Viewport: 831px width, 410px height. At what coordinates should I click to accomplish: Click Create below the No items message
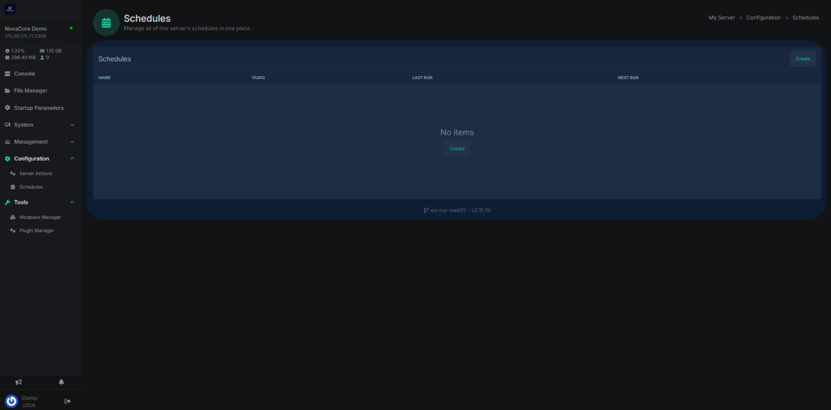[x=457, y=149]
